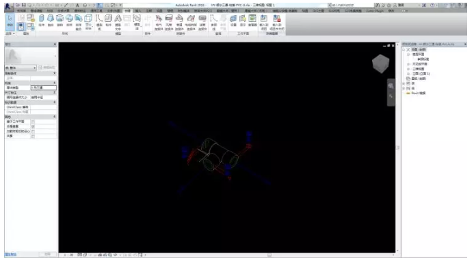
Task: Open the Insert ribbon tab
Action: coord(138,10)
